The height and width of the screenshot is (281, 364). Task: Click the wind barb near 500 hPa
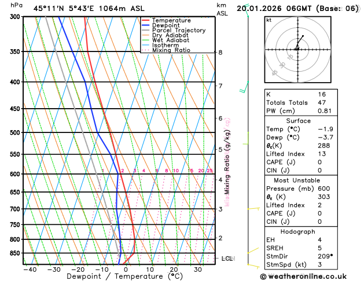246,138
